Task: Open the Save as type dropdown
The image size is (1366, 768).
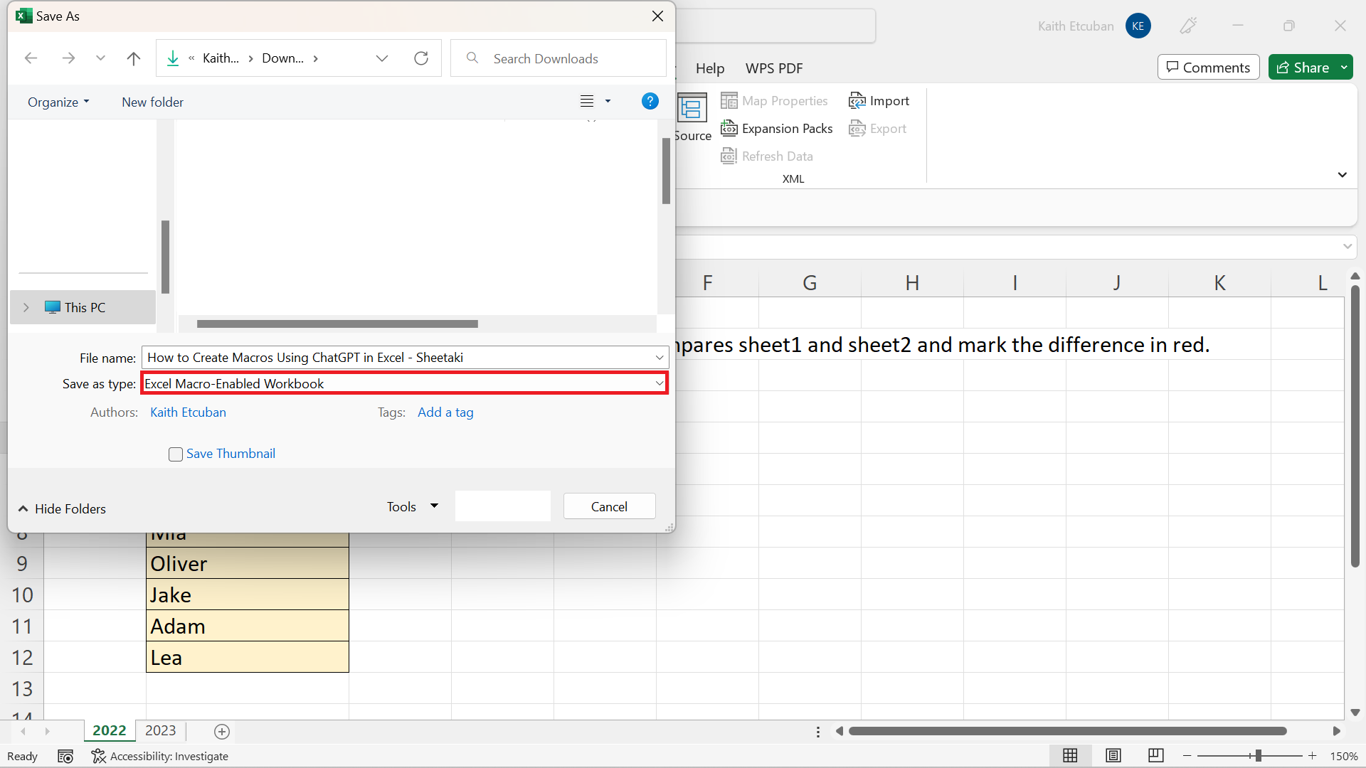Action: (x=659, y=383)
